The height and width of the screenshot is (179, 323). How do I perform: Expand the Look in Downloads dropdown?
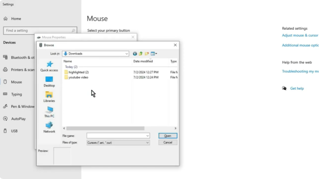tap(126, 54)
